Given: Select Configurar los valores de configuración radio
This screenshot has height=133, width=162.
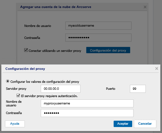Looking at the screenshot, I should point(8,81).
